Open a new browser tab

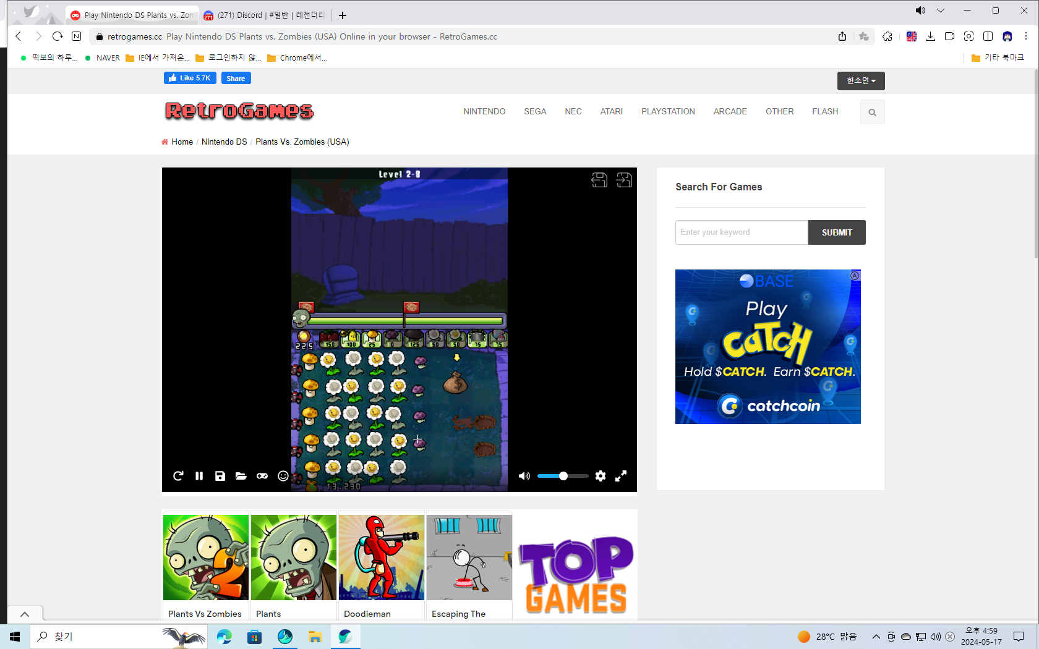coord(343,15)
